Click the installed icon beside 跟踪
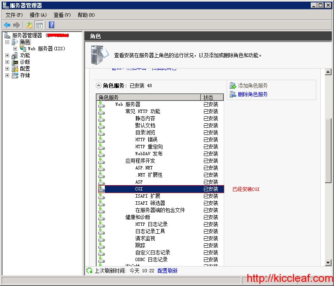This screenshot has width=334, height=286. click(102, 245)
